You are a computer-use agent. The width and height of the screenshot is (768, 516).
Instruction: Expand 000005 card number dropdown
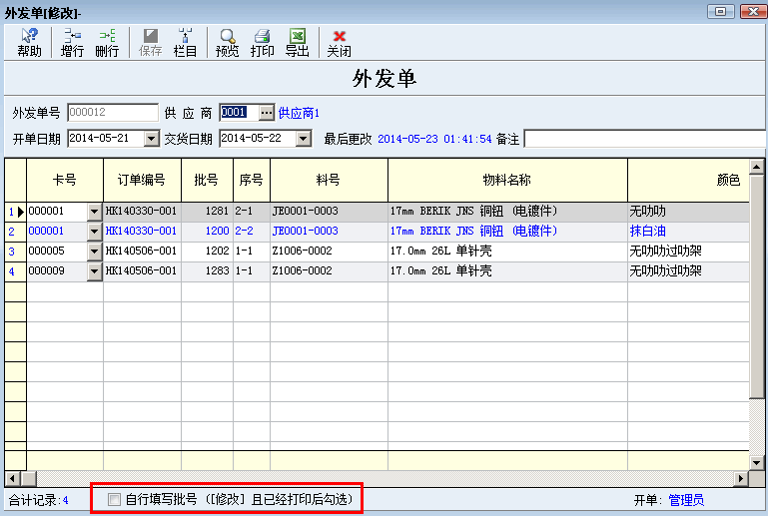94,252
